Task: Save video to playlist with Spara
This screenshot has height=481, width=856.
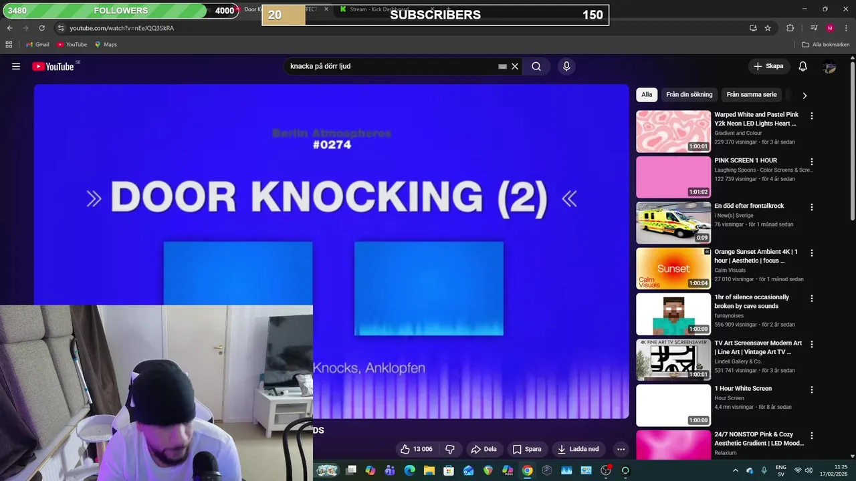Action: pos(527,449)
